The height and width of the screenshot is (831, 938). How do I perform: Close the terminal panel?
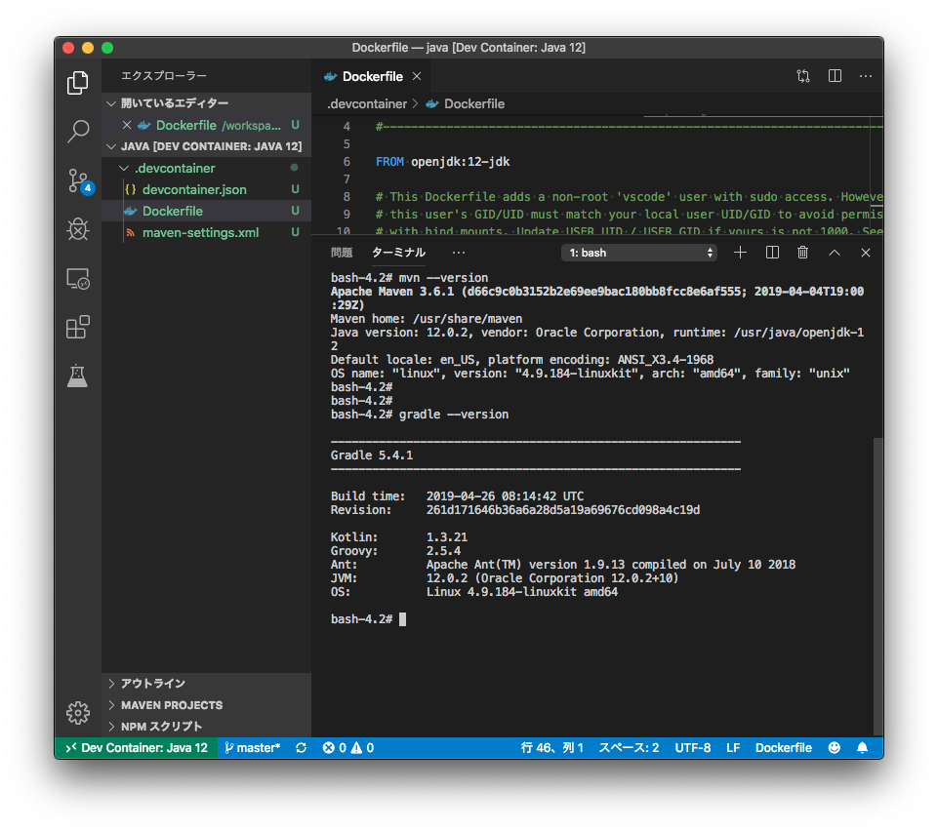coord(866,253)
